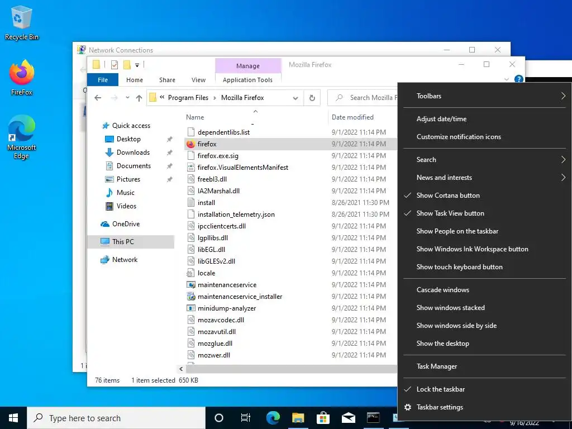This screenshot has width=572, height=429.
Task: Go up one folder level arrow
Action: click(x=139, y=98)
